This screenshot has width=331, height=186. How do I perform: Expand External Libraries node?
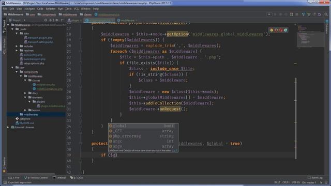point(8,127)
